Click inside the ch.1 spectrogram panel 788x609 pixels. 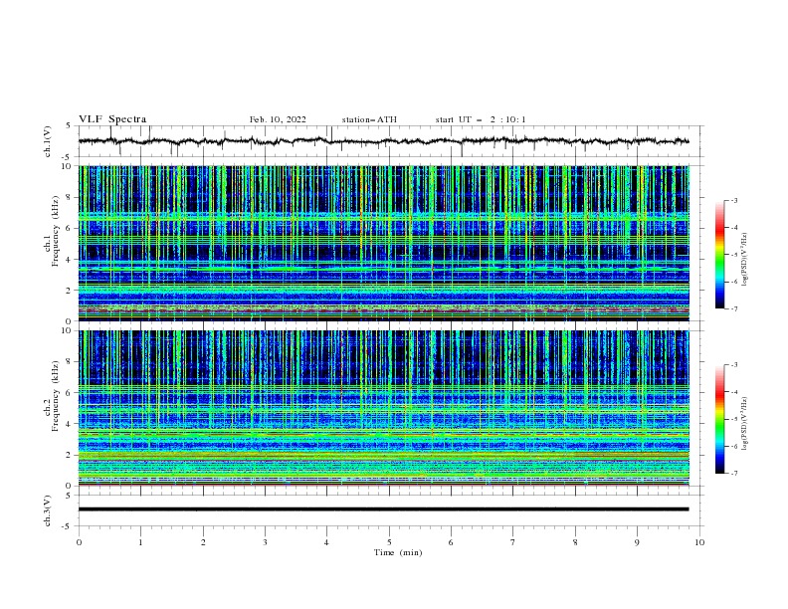tap(383, 243)
